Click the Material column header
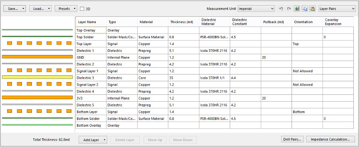Viewport: 359px width, 147px height. 153,22
